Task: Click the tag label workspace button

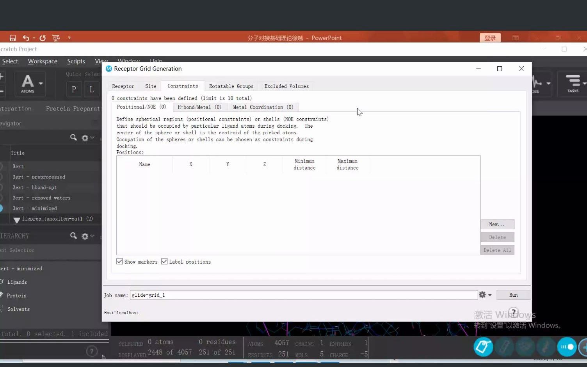Action: pos(483,347)
